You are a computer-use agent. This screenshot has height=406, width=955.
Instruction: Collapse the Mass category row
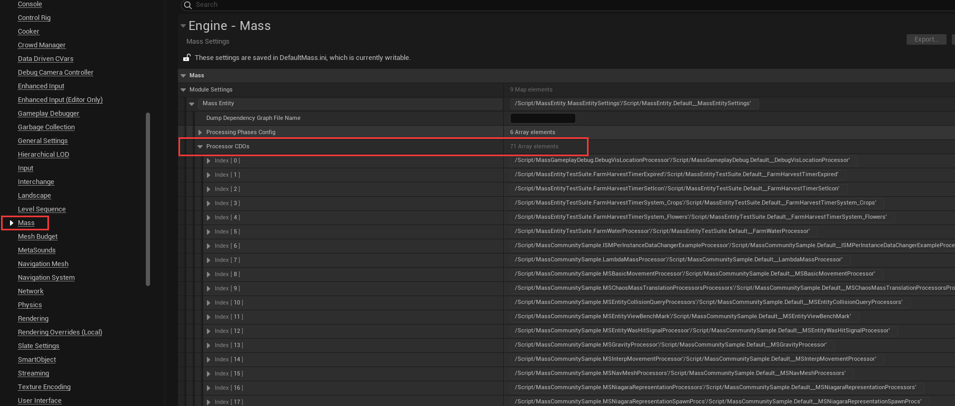(x=184, y=76)
